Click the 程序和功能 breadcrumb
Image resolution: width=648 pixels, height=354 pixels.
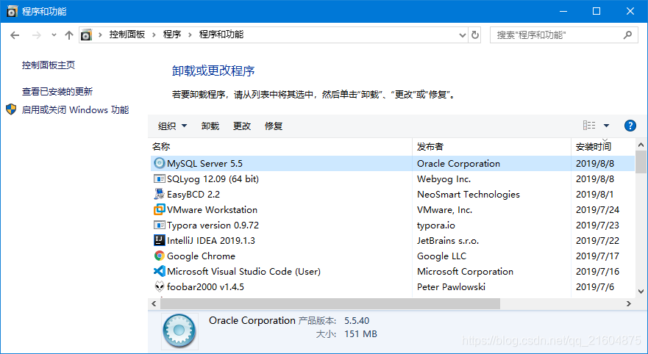[x=221, y=35]
